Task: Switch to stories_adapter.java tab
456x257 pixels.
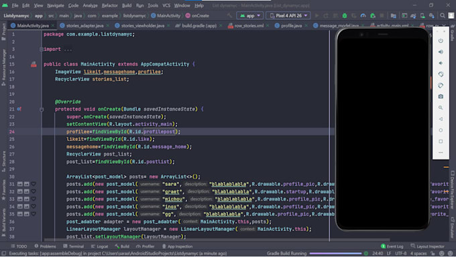Action: 84,25
